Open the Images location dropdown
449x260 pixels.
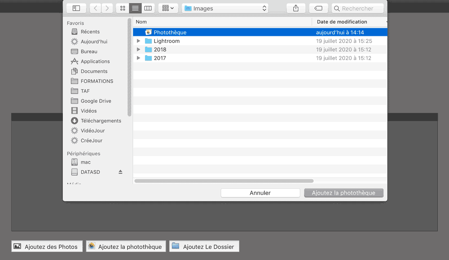click(224, 8)
